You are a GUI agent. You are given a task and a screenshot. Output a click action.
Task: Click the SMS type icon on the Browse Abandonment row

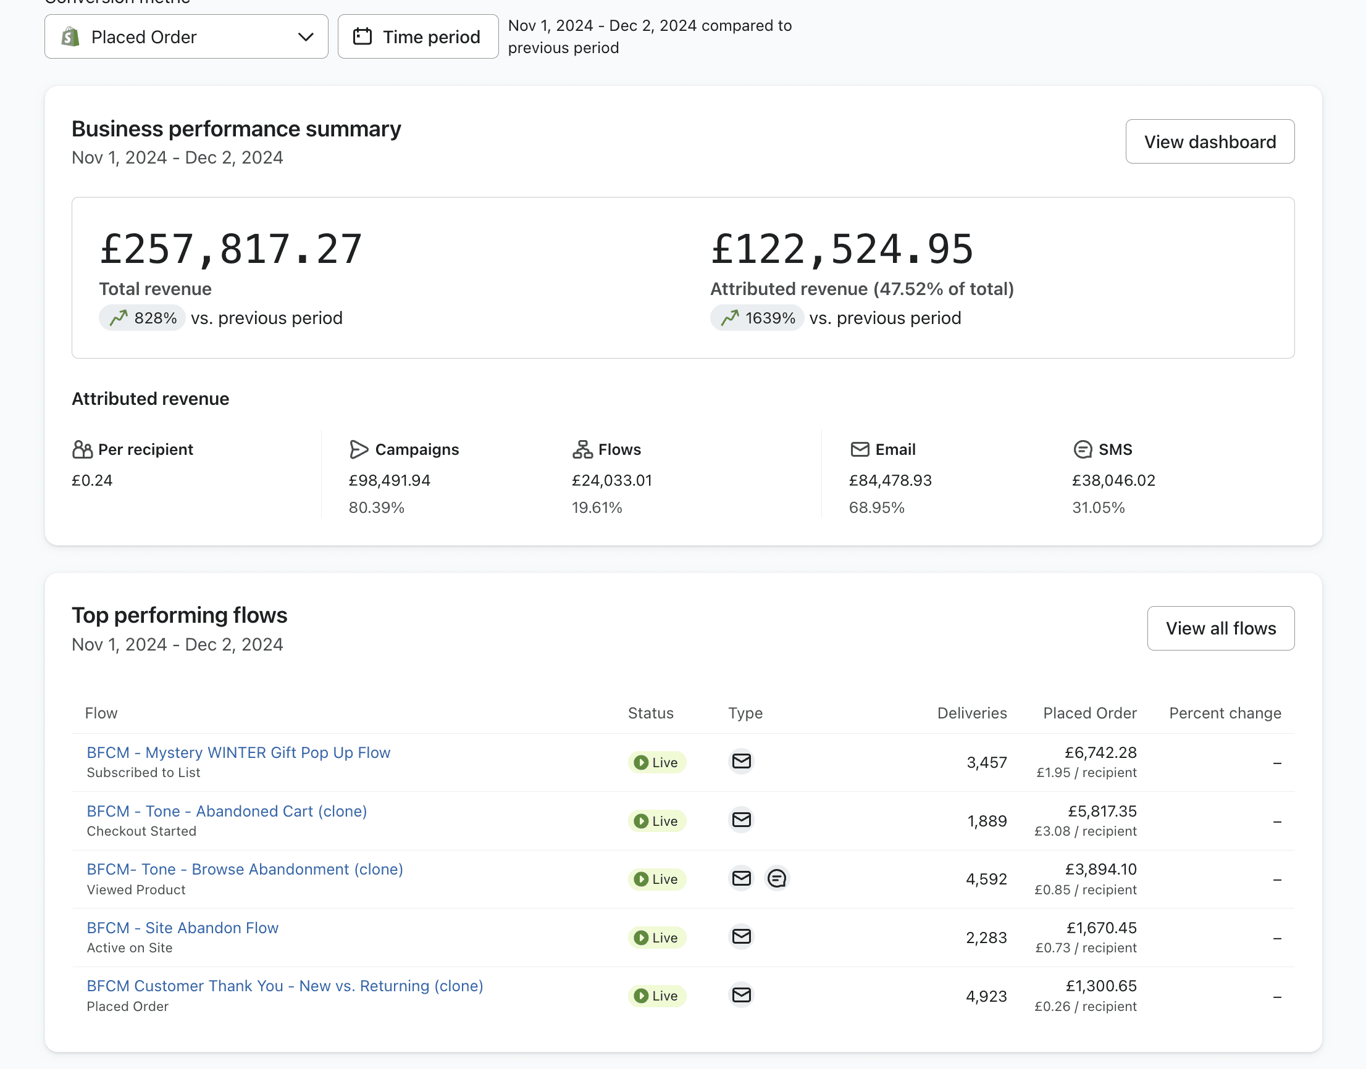[x=777, y=878]
